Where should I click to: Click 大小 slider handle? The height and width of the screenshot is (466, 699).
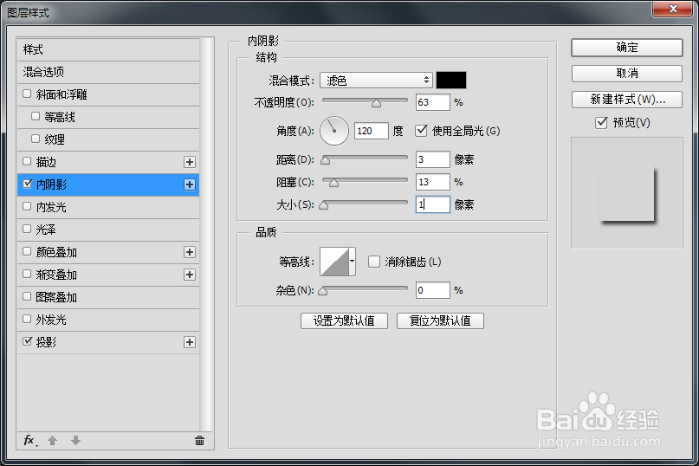click(x=324, y=205)
